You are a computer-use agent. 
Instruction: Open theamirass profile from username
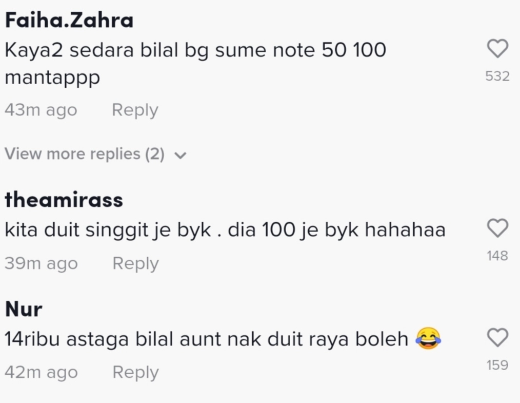click(64, 200)
